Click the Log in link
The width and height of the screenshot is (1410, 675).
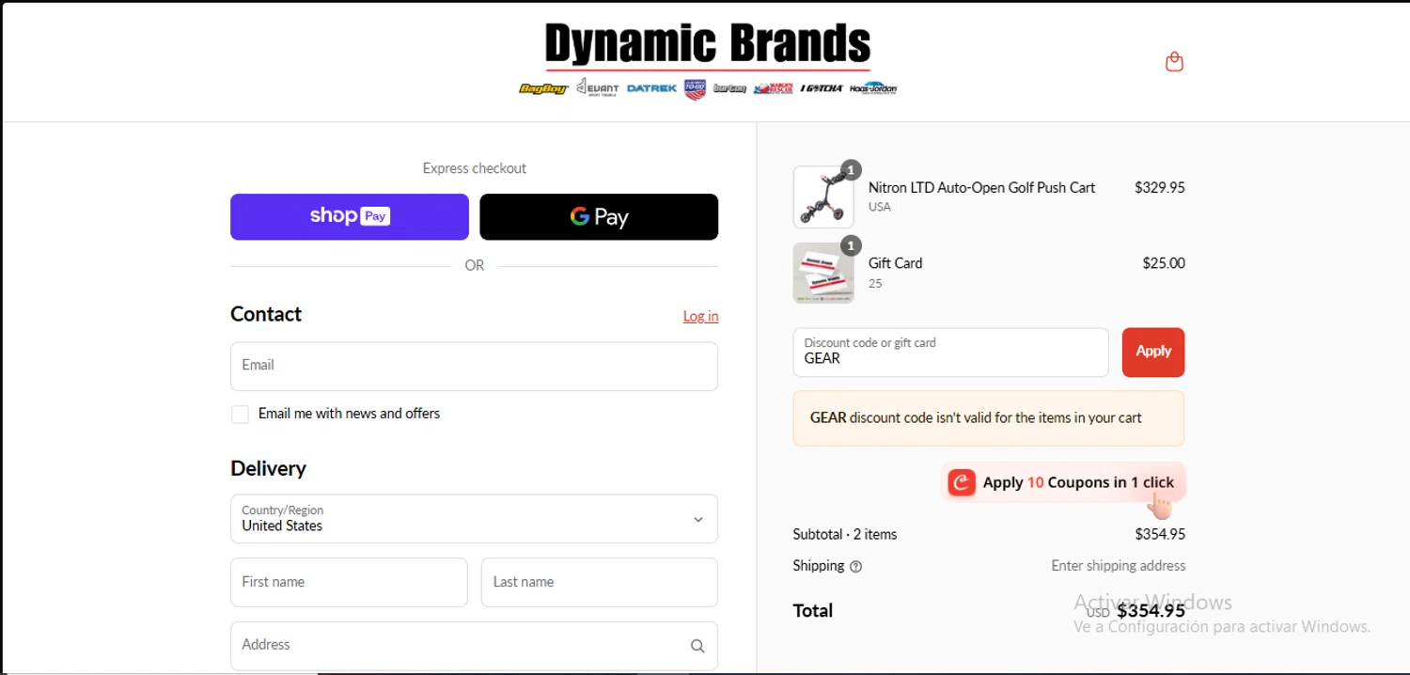(x=700, y=316)
